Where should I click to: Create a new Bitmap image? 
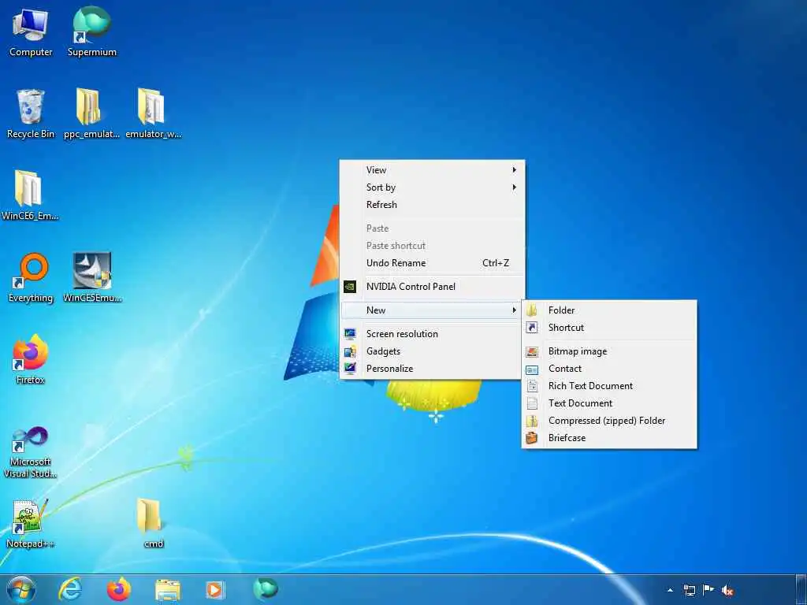coord(609,351)
